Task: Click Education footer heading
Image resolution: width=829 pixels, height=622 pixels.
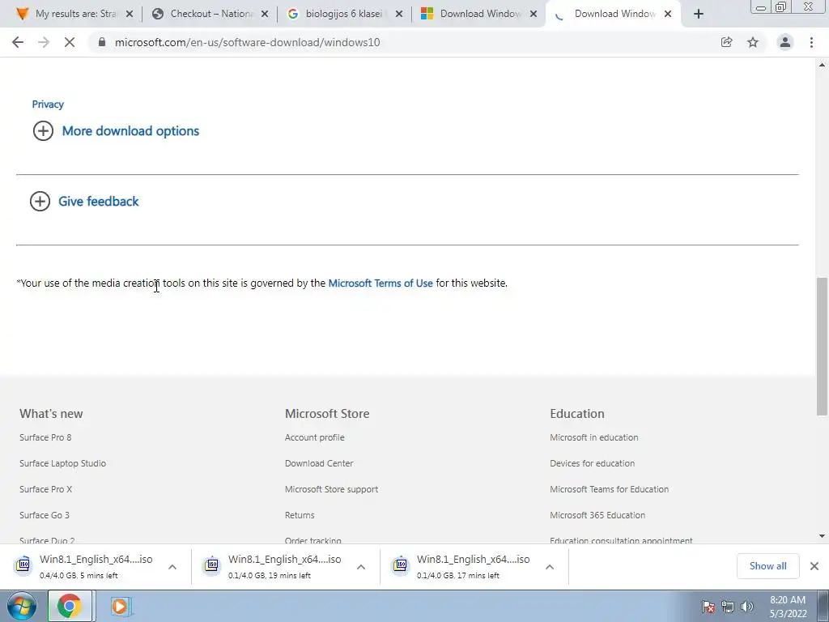Action: pos(576,414)
